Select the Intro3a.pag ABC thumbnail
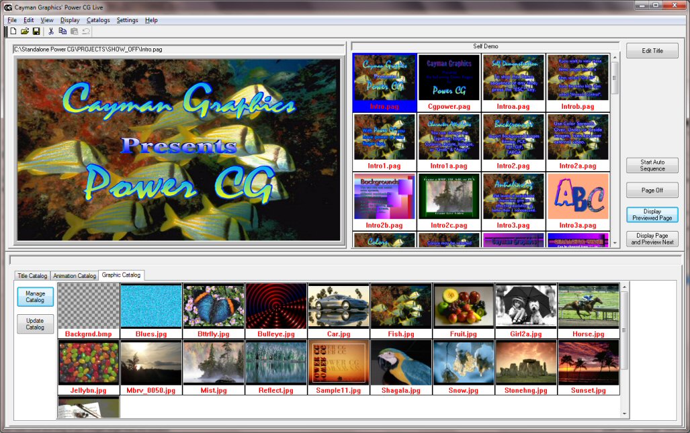 [x=578, y=201]
